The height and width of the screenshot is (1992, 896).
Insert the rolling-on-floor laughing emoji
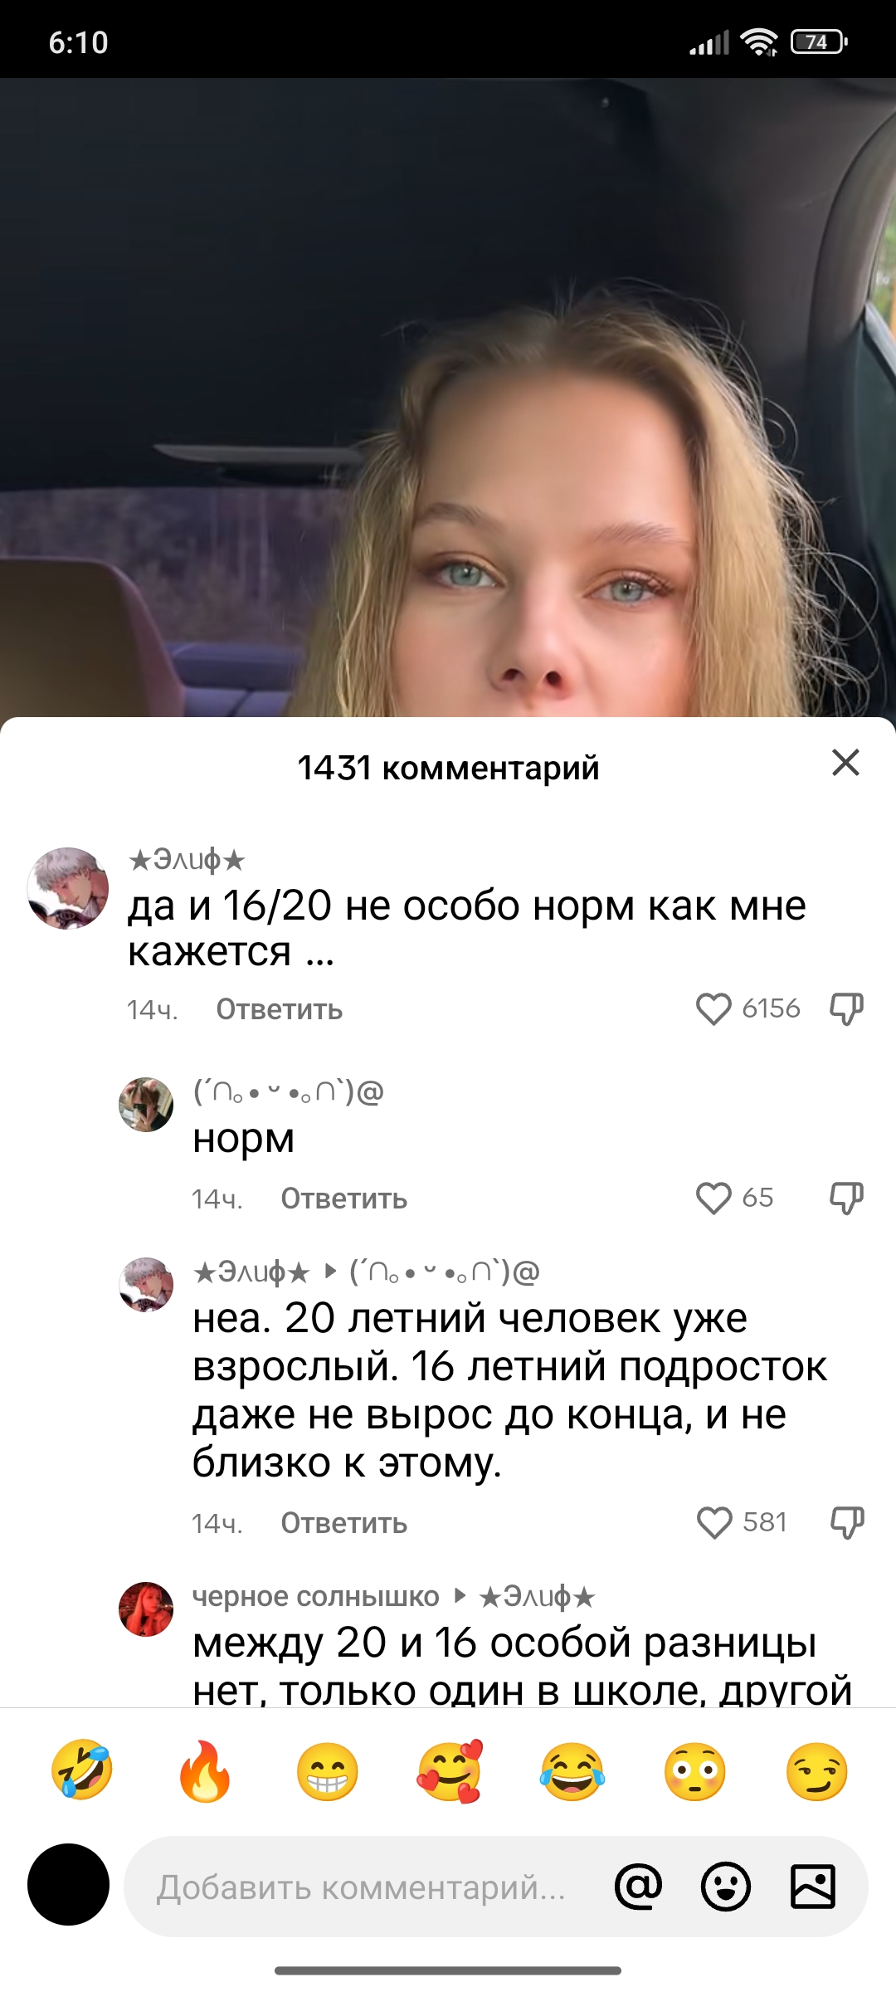(x=82, y=1770)
